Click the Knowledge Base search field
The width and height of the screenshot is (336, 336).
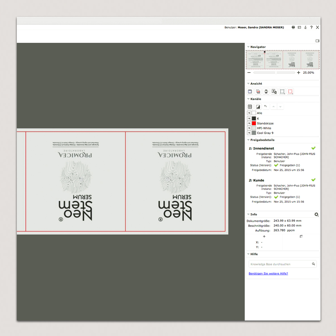[x=282, y=264]
